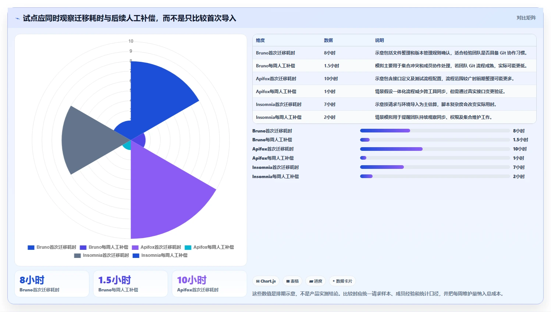Click the small icon before the page title

(17, 18)
